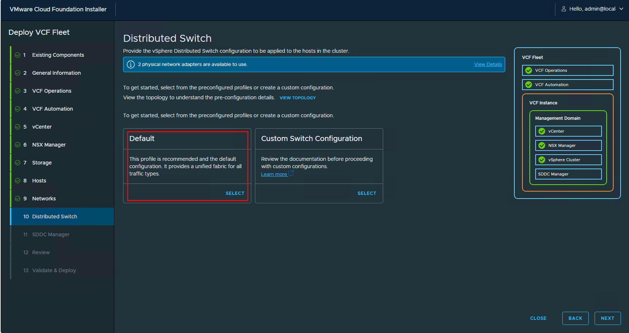
Task: Go to the NSX Manager wizard step
Action: click(62, 145)
